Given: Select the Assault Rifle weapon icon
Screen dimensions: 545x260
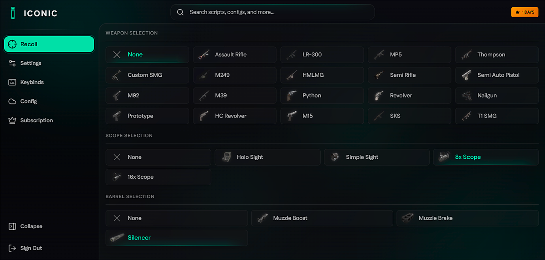Looking at the screenshot, I should 204,54.
